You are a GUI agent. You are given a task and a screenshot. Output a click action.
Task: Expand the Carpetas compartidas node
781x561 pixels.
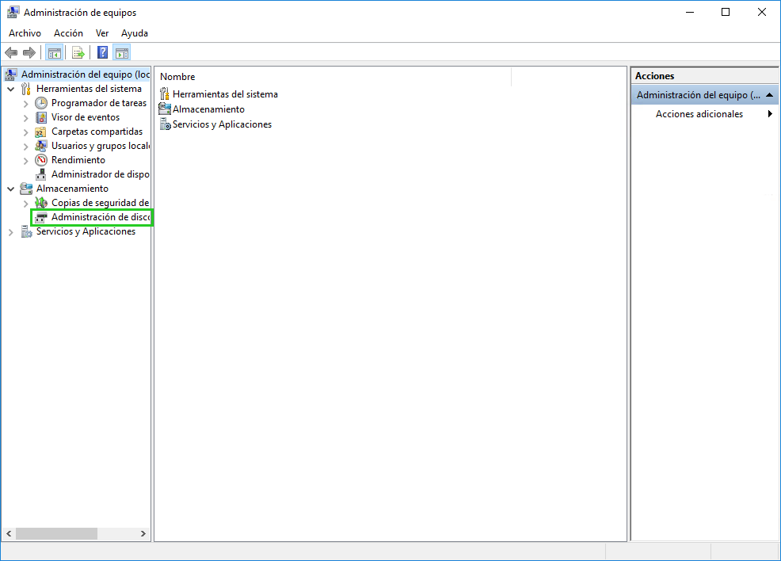(x=26, y=132)
